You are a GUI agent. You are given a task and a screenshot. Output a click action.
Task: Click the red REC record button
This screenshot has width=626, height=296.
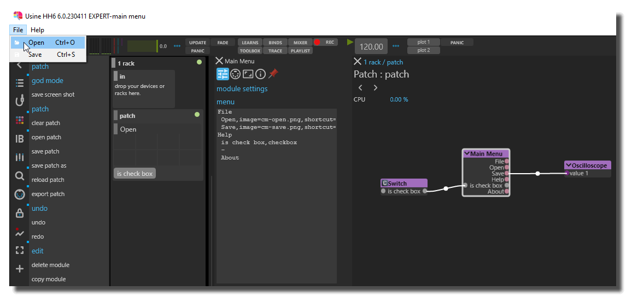[325, 42]
